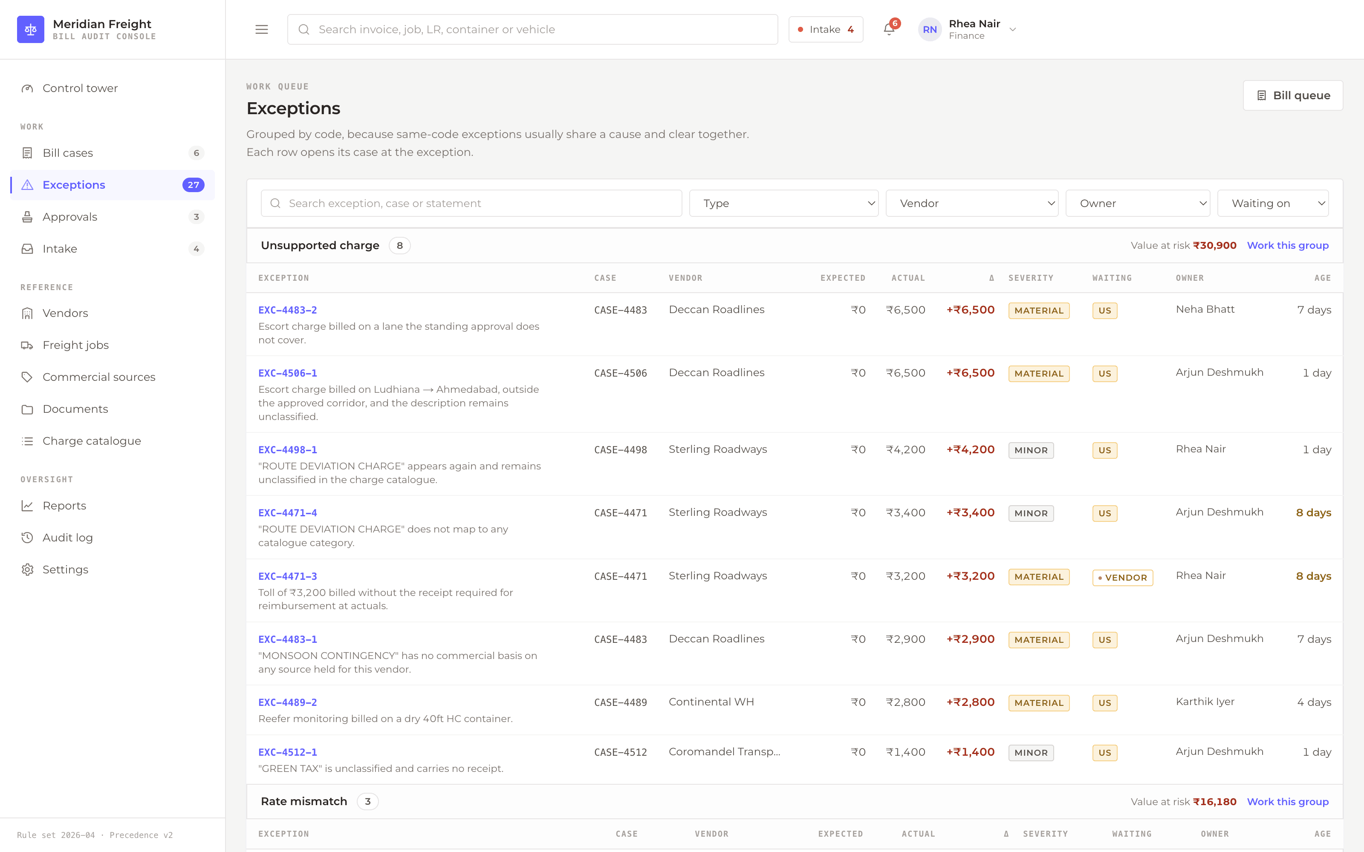The height and width of the screenshot is (852, 1364).
Task: Work this group for Unsupported charge
Action: click(x=1287, y=246)
